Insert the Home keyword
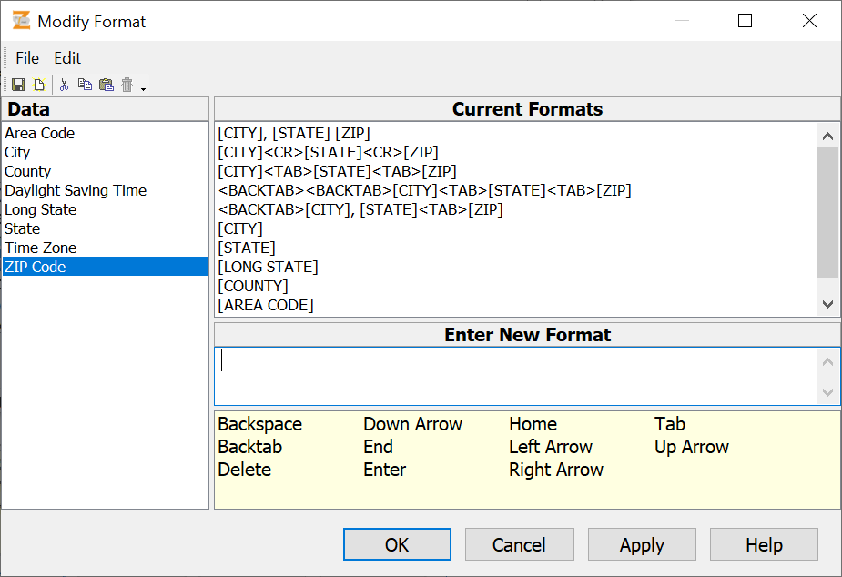The height and width of the screenshot is (577, 842). click(533, 424)
